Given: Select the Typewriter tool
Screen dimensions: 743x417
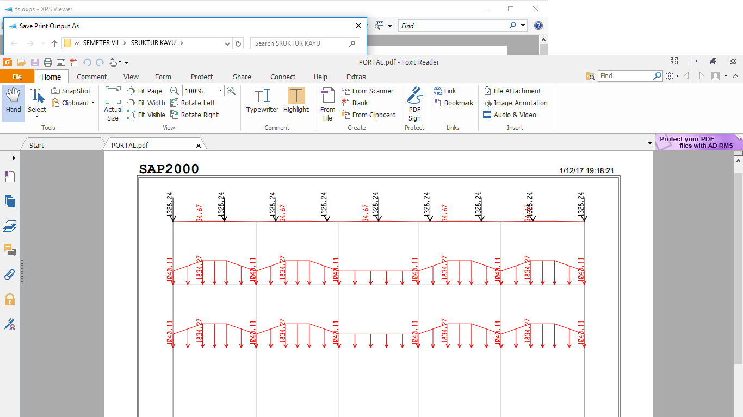Looking at the screenshot, I should tap(262, 101).
